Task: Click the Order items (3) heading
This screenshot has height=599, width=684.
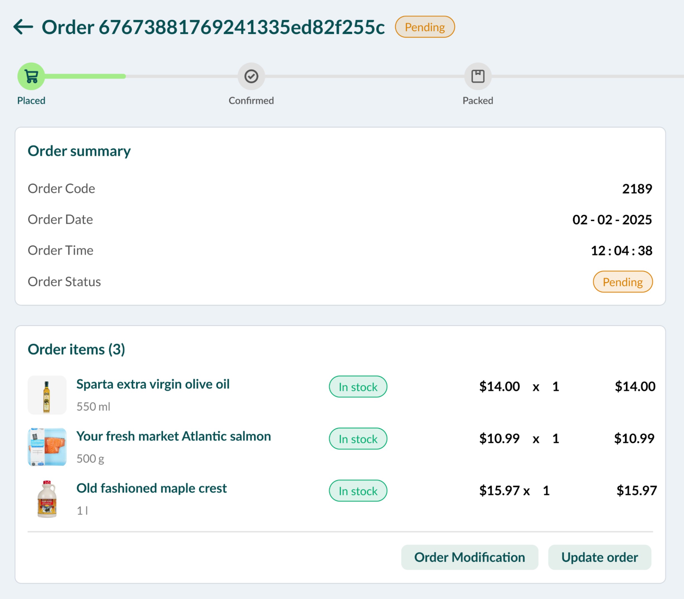Action: [76, 349]
